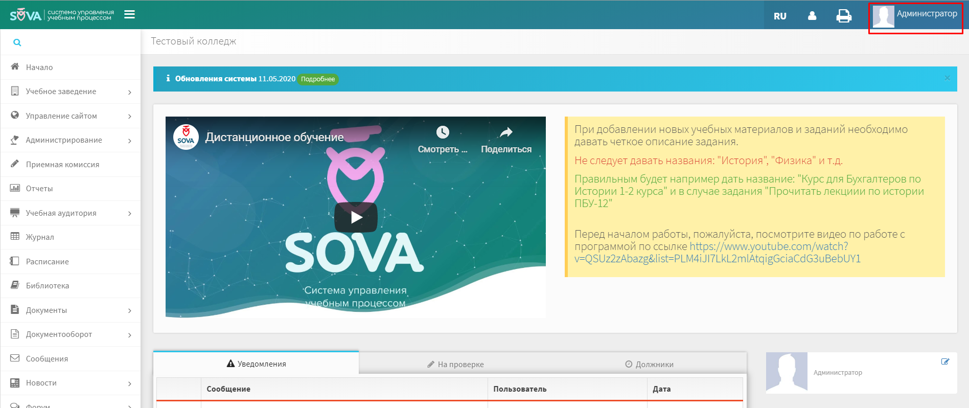Click the building icon for Учебное заведение
Image resolution: width=969 pixels, height=408 pixels.
15,91
